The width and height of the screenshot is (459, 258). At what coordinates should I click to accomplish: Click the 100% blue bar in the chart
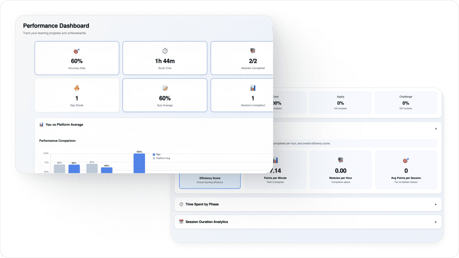(139, 163)
